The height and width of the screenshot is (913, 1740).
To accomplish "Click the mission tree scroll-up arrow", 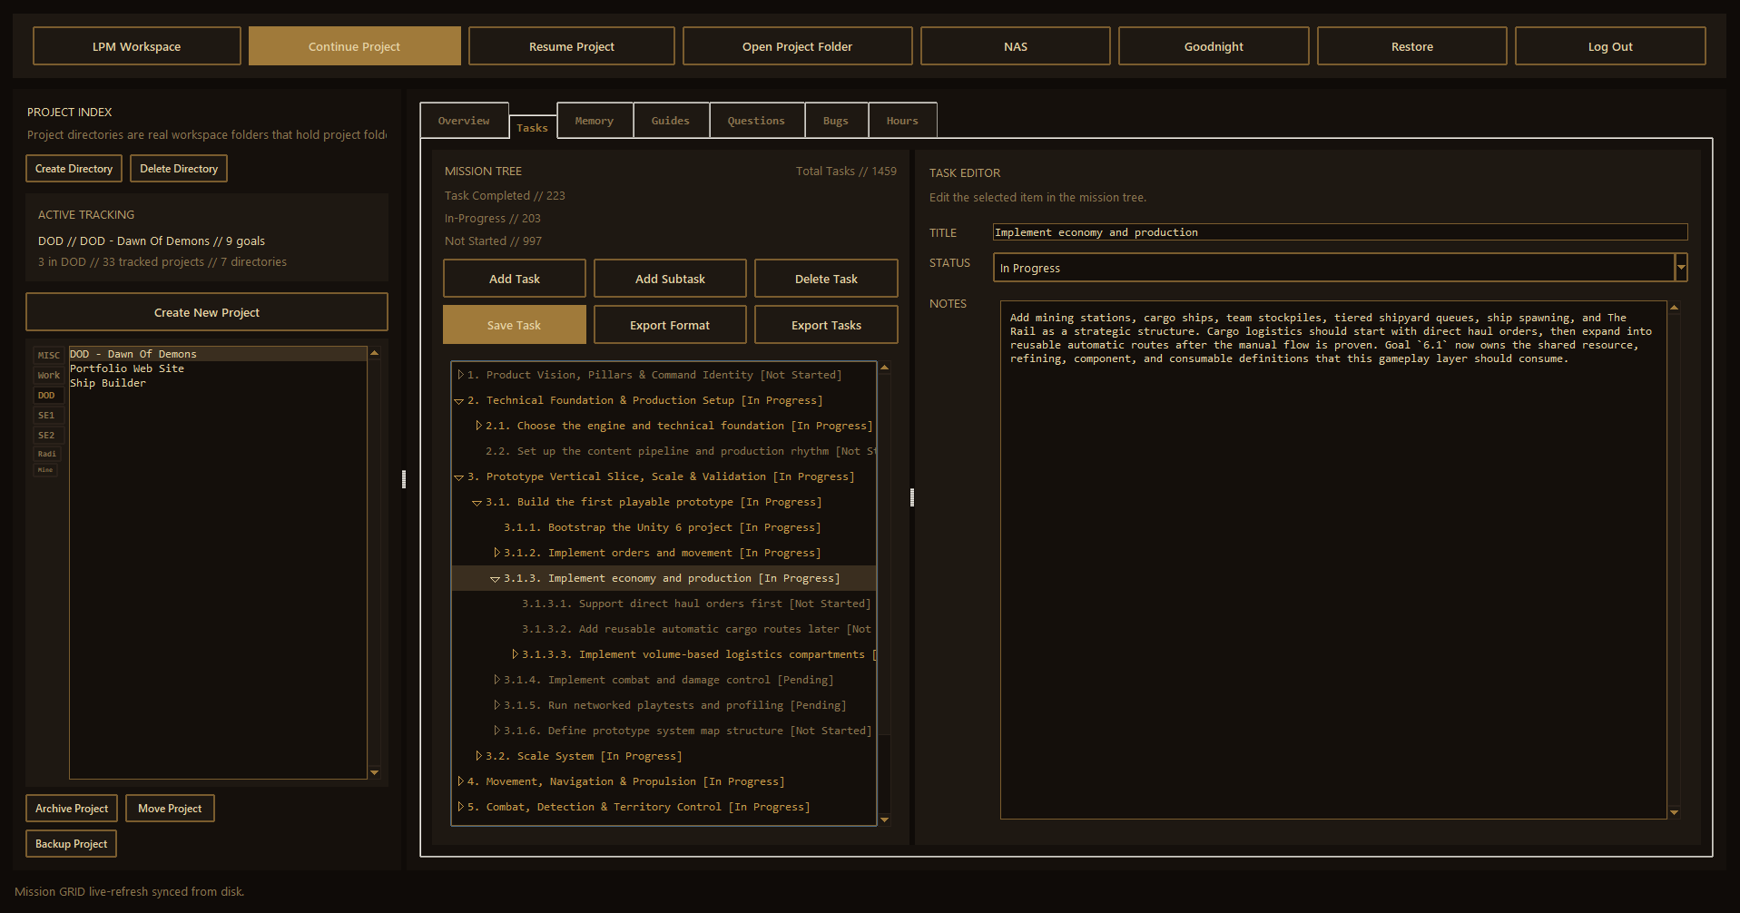I will click(884, 368).
